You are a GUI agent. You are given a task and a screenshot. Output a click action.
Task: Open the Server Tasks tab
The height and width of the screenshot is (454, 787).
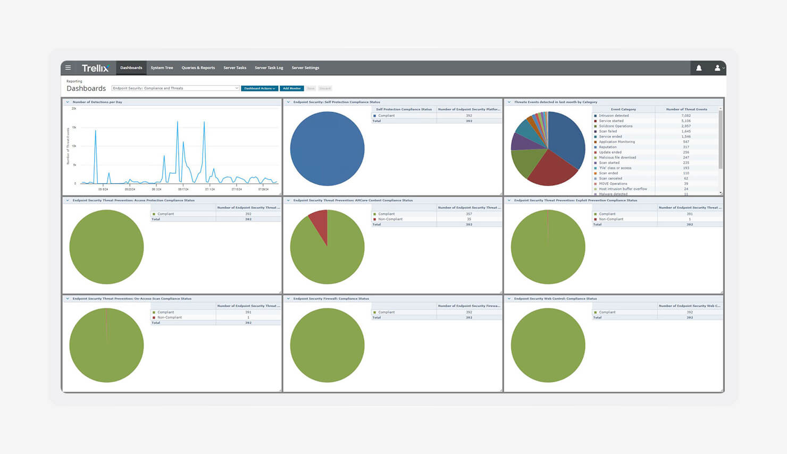[235, 68]
